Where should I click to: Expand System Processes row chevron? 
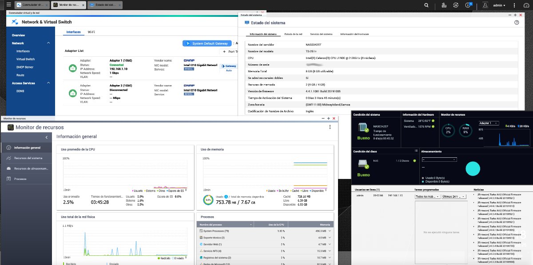(330, 231)
